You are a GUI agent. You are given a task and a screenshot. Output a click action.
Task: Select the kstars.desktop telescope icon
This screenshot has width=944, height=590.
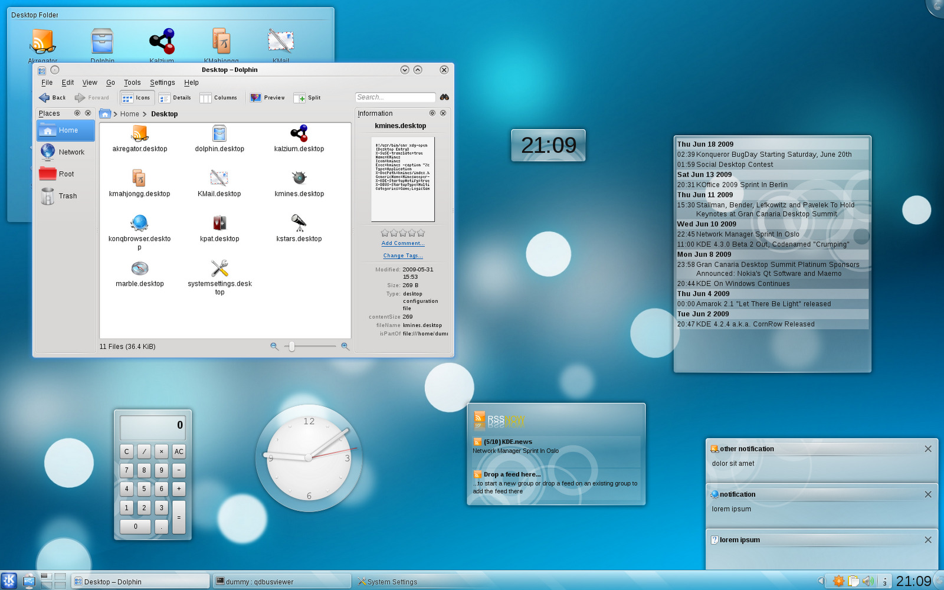point(299,223)
